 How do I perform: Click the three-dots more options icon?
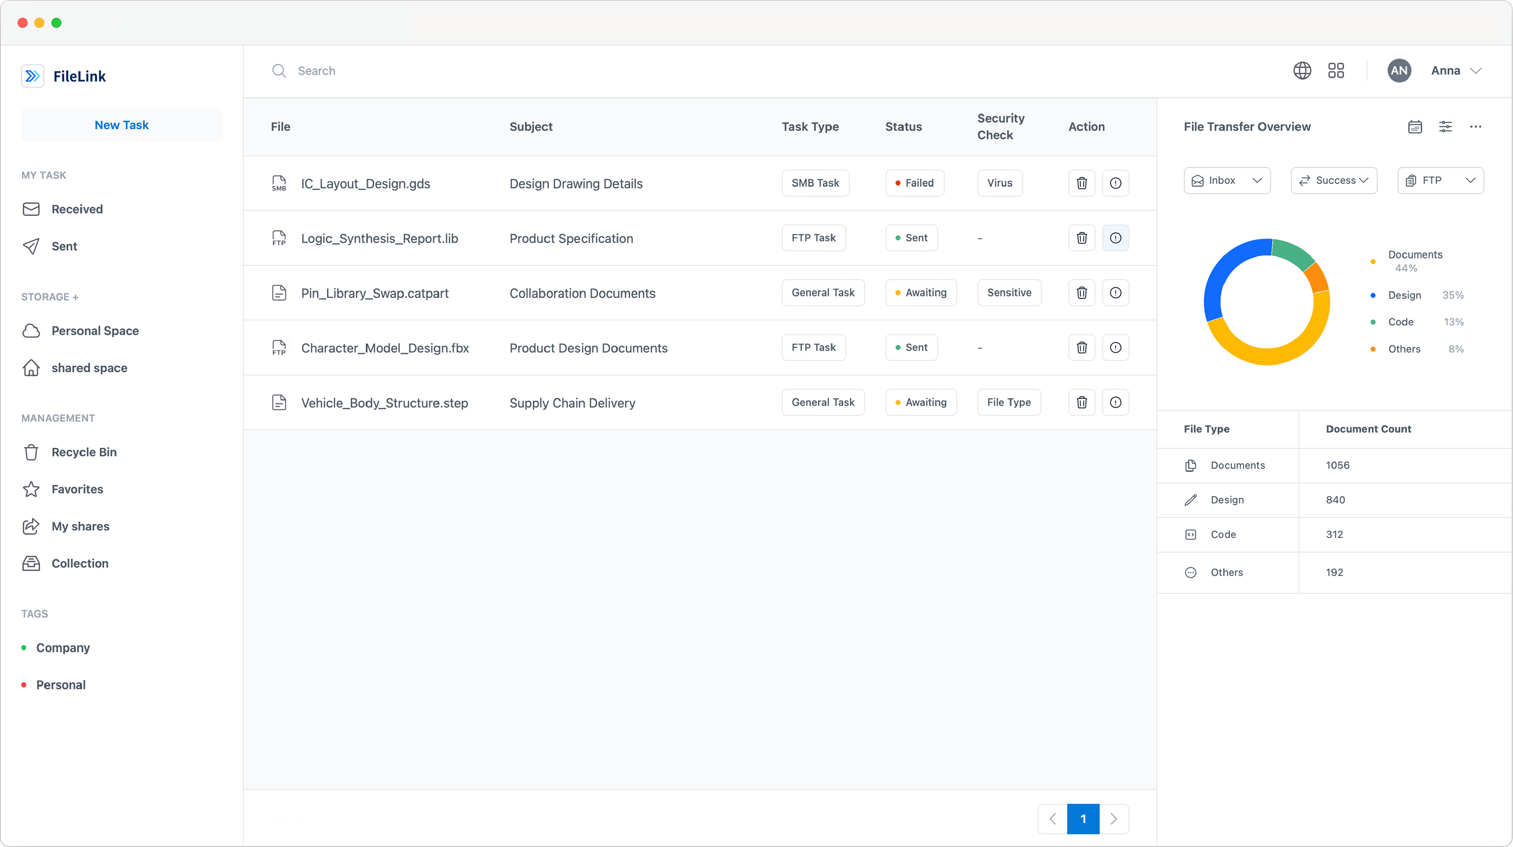(x=1475, y=127)
